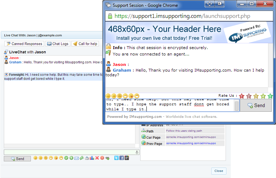The image size is (276, 178).
Task: Insert sad face emoticon in agent console
Action: (x=40, y=158)
